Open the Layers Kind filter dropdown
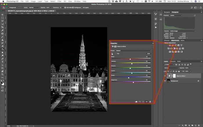The height and width of the screenshot is (127, 203). 169,65
